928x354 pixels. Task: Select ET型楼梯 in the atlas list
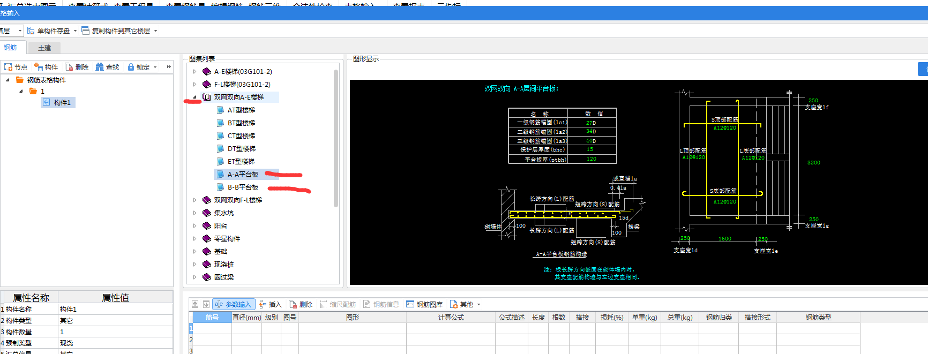click(241, 161)
